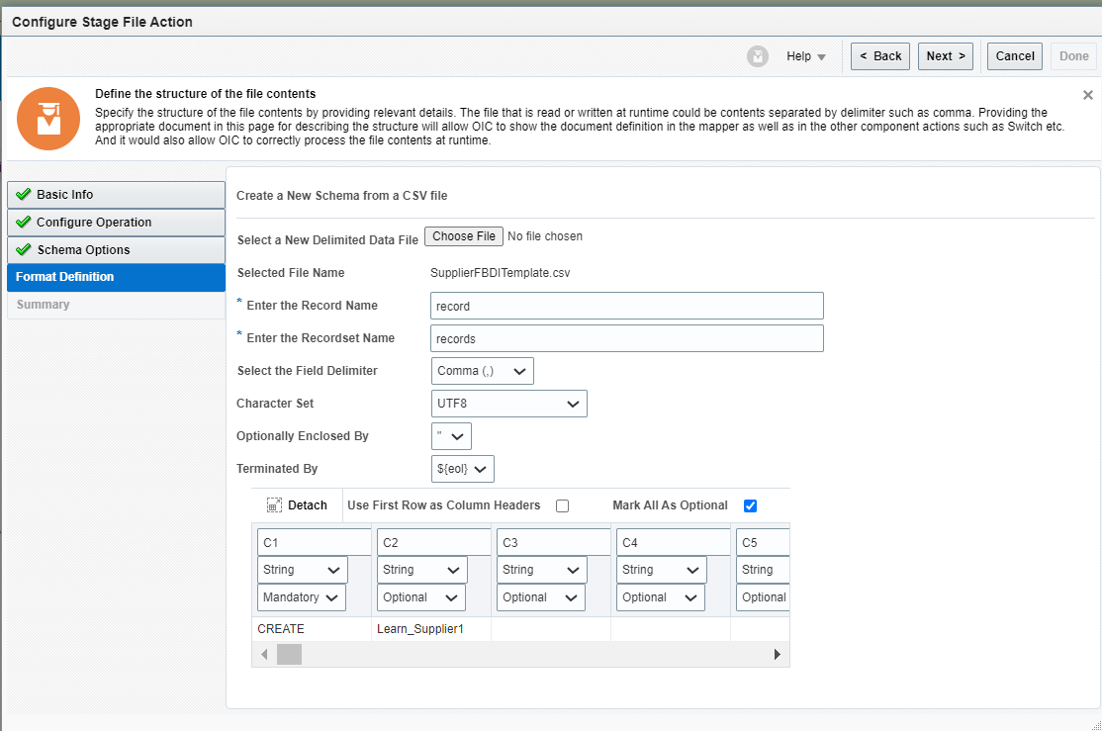Open the Terminated By dropdown

coord(462,468)
